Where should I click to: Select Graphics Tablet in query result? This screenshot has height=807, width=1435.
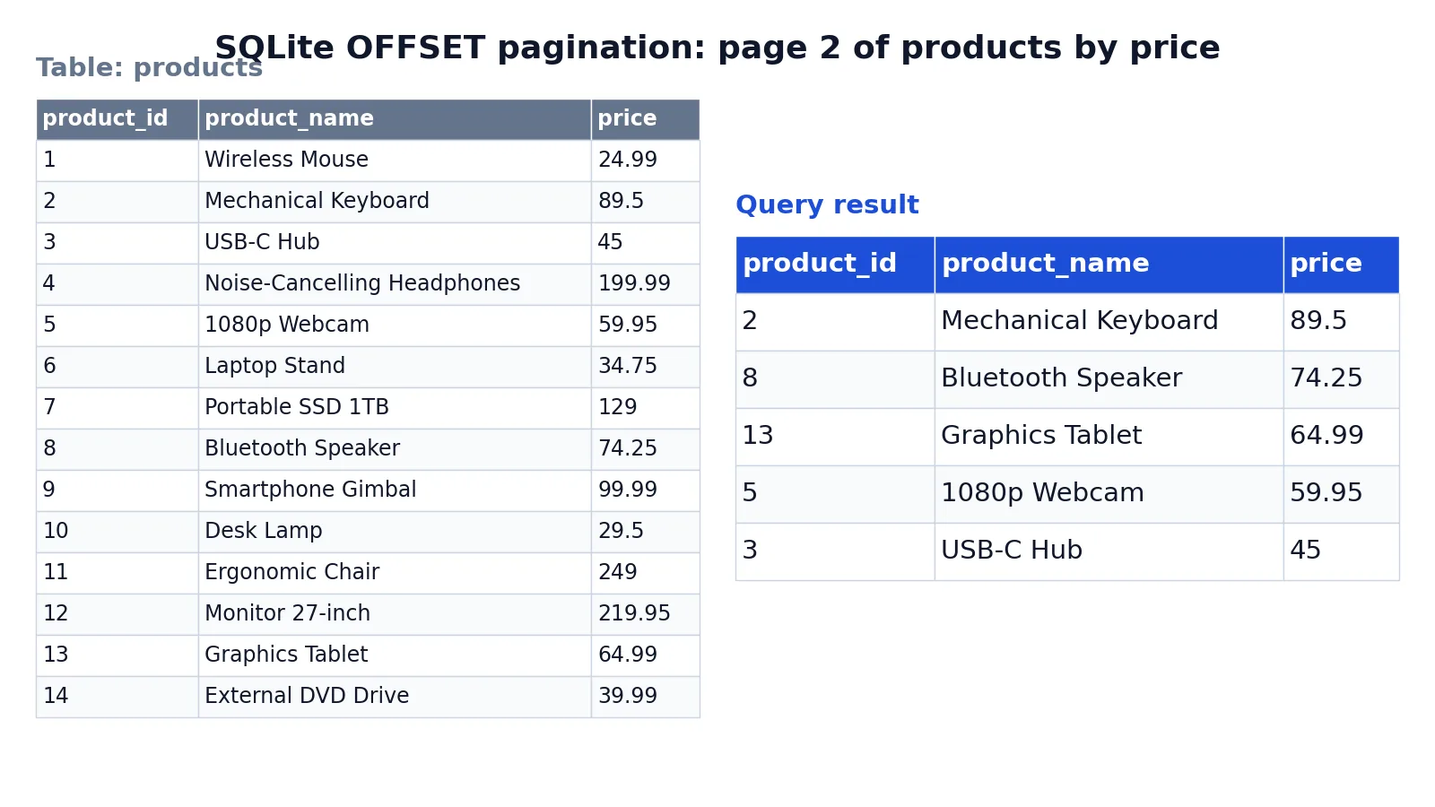tap(1109, 437)
